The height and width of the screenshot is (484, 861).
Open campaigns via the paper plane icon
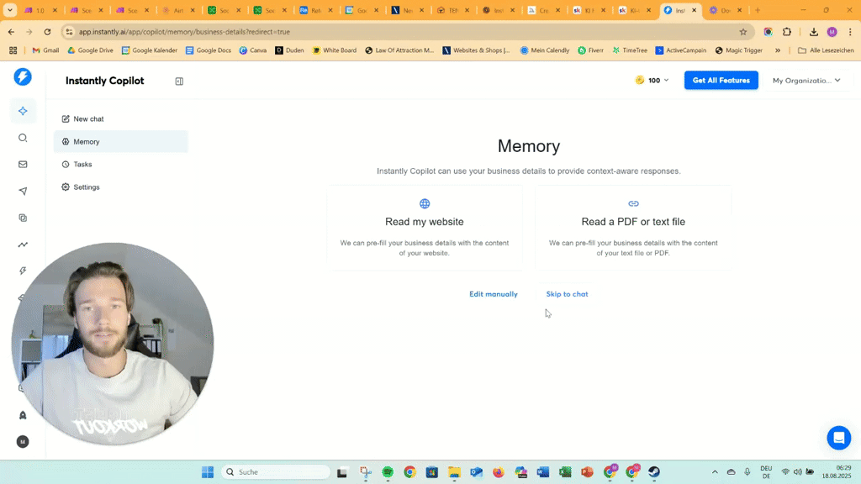(23, 191)
